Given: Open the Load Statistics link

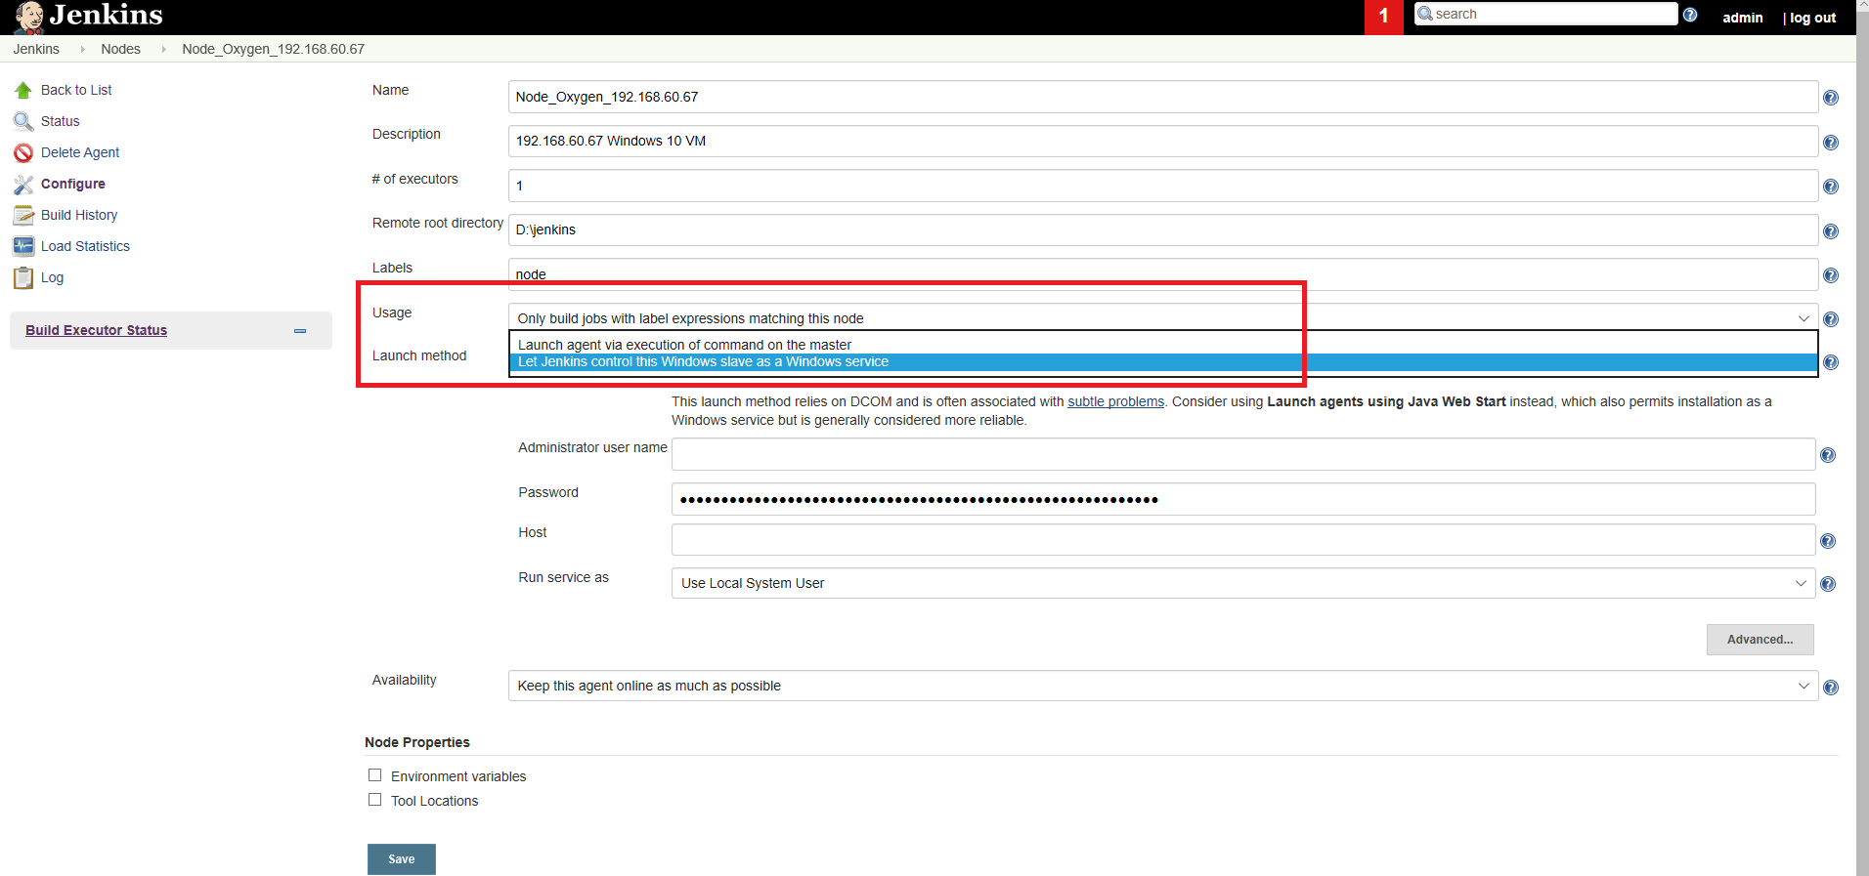Looking at the screenshot, I should (85, 246).
